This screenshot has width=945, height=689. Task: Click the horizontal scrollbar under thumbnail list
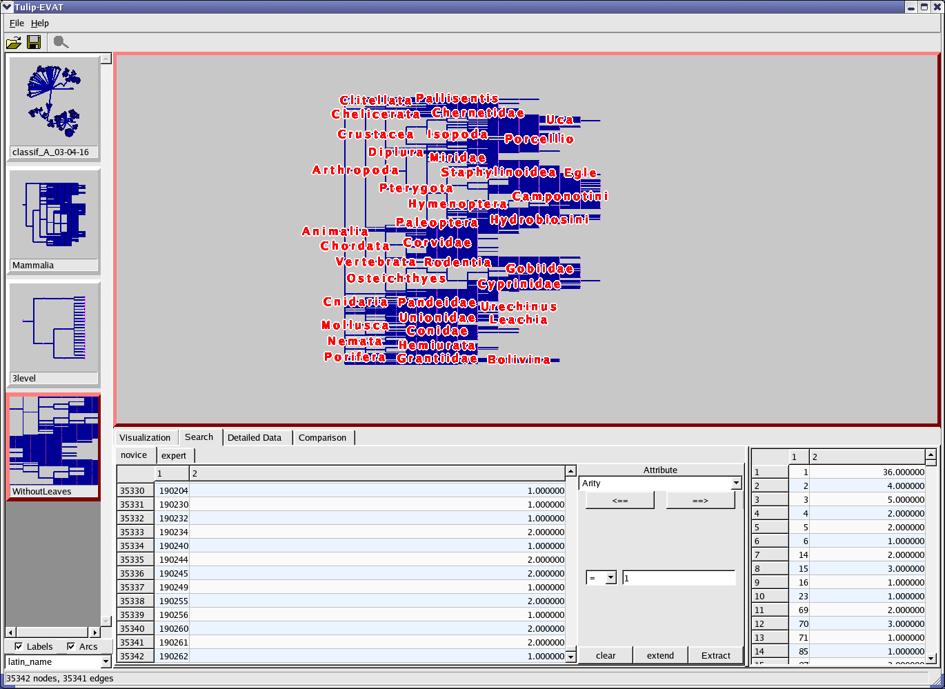coord(53,632)
